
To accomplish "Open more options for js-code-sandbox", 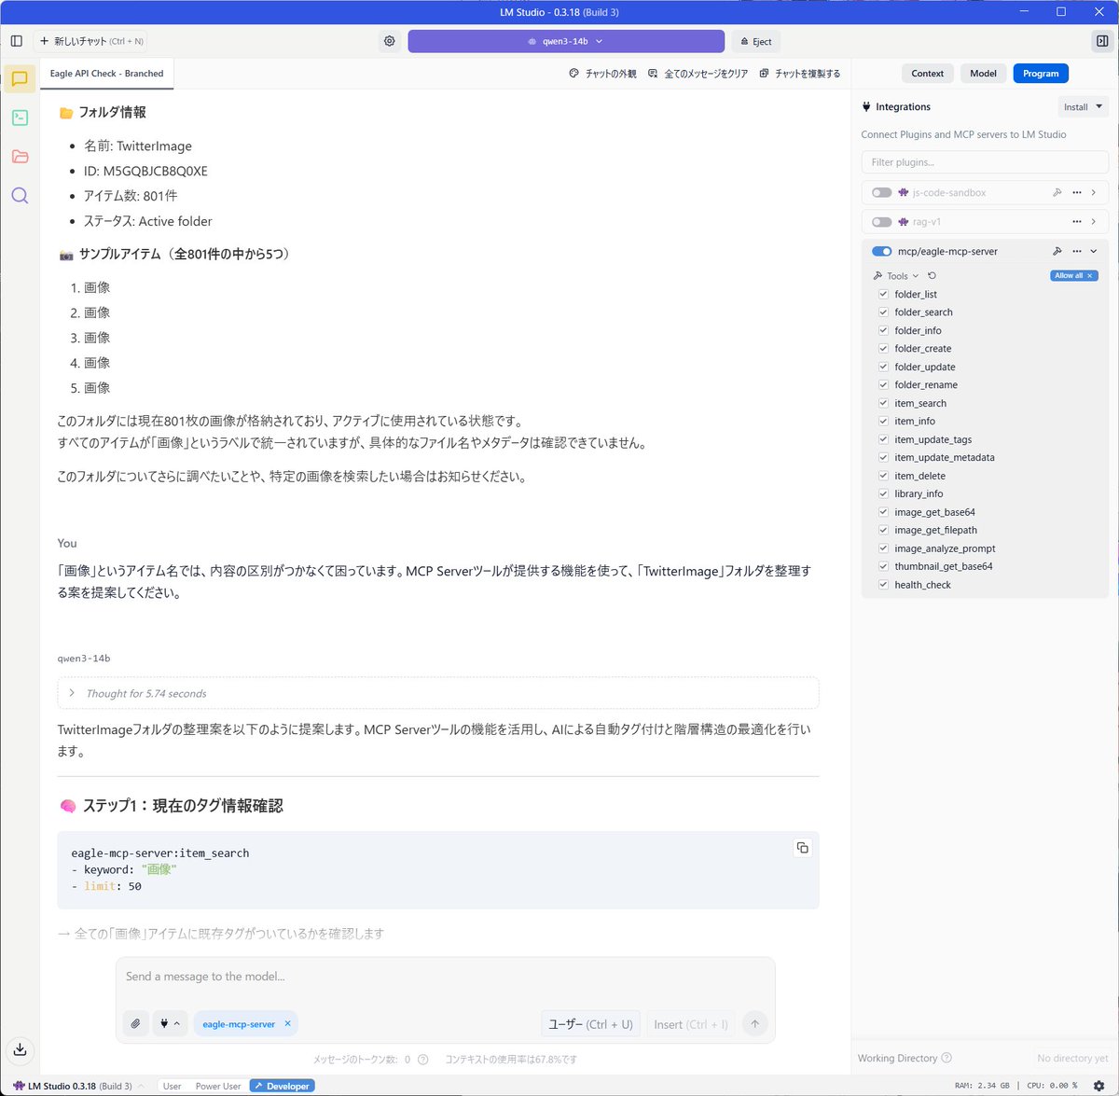I will click(1077, 193).
